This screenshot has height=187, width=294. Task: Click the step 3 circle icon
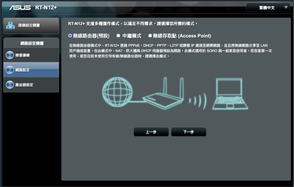[10, 84]
